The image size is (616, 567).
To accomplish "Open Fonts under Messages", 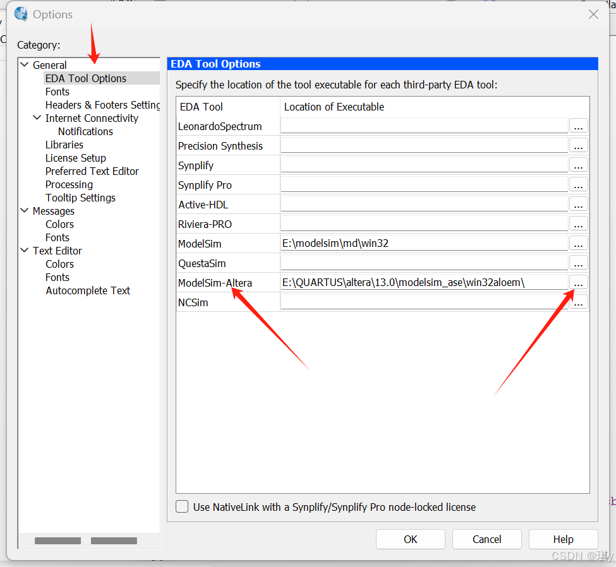I will (57, 237).
